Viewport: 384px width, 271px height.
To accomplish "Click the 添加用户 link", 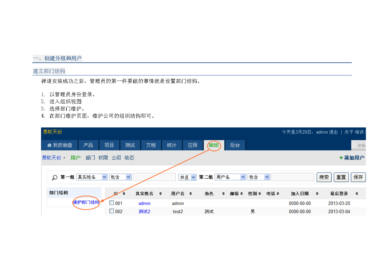I will tap(354, 158).
